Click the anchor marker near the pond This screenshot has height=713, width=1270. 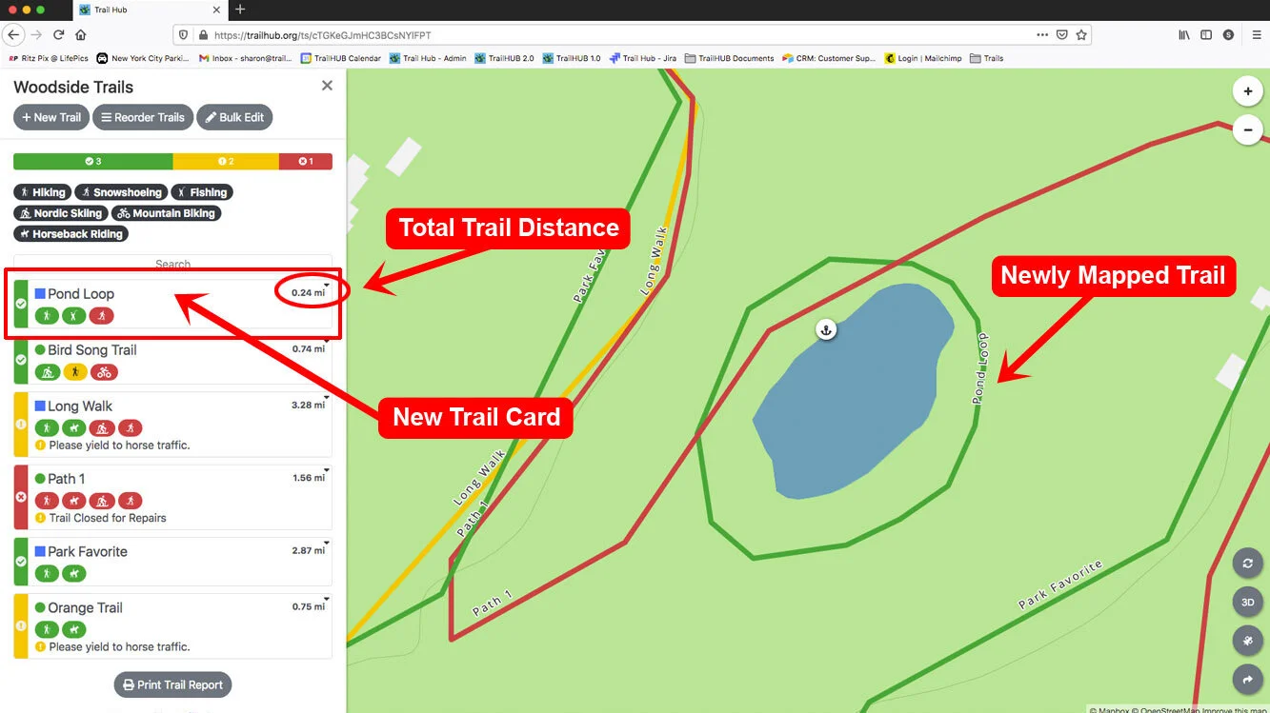click(x=827, y=329)
